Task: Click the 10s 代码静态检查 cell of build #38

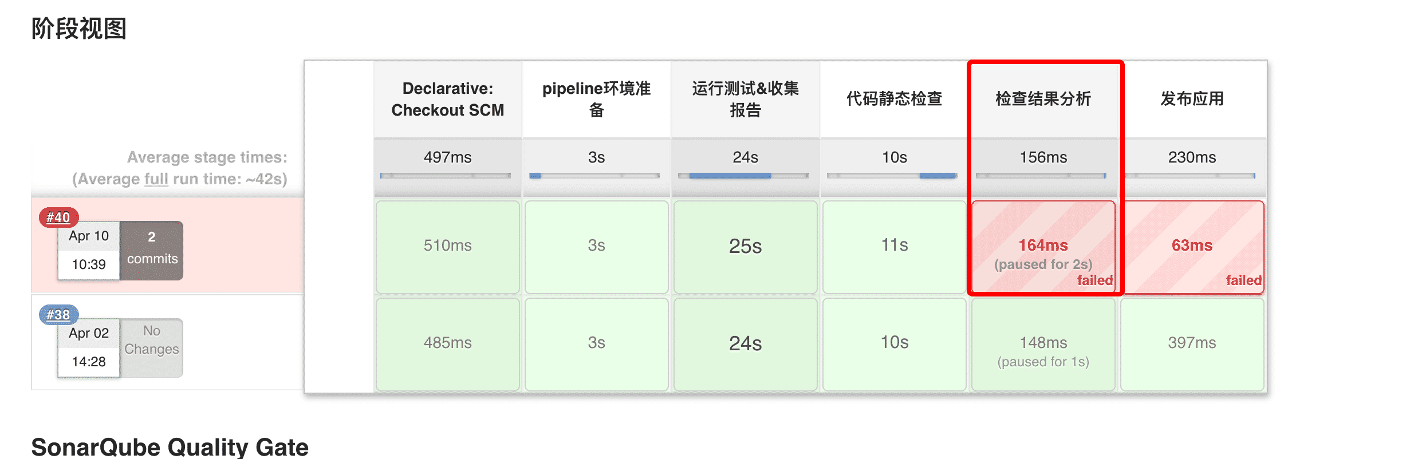Action: click(x=894, y=343)
